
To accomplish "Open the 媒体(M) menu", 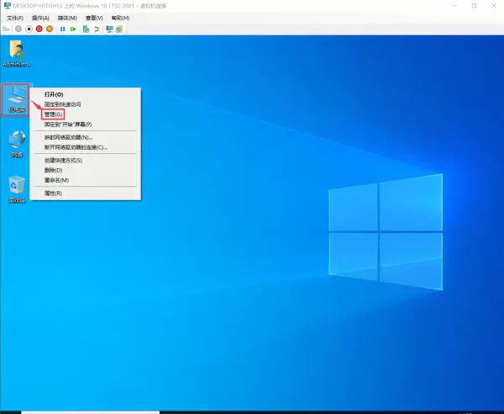I will pyautogui.click(x=67, y=18).
